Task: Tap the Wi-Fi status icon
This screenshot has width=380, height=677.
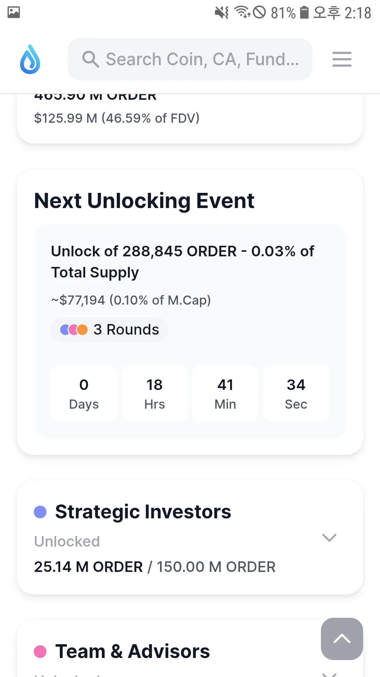Action: [242, 12]
